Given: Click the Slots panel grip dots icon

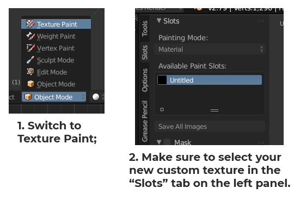Looking at the screenshot, I should [x=261, y=21].
